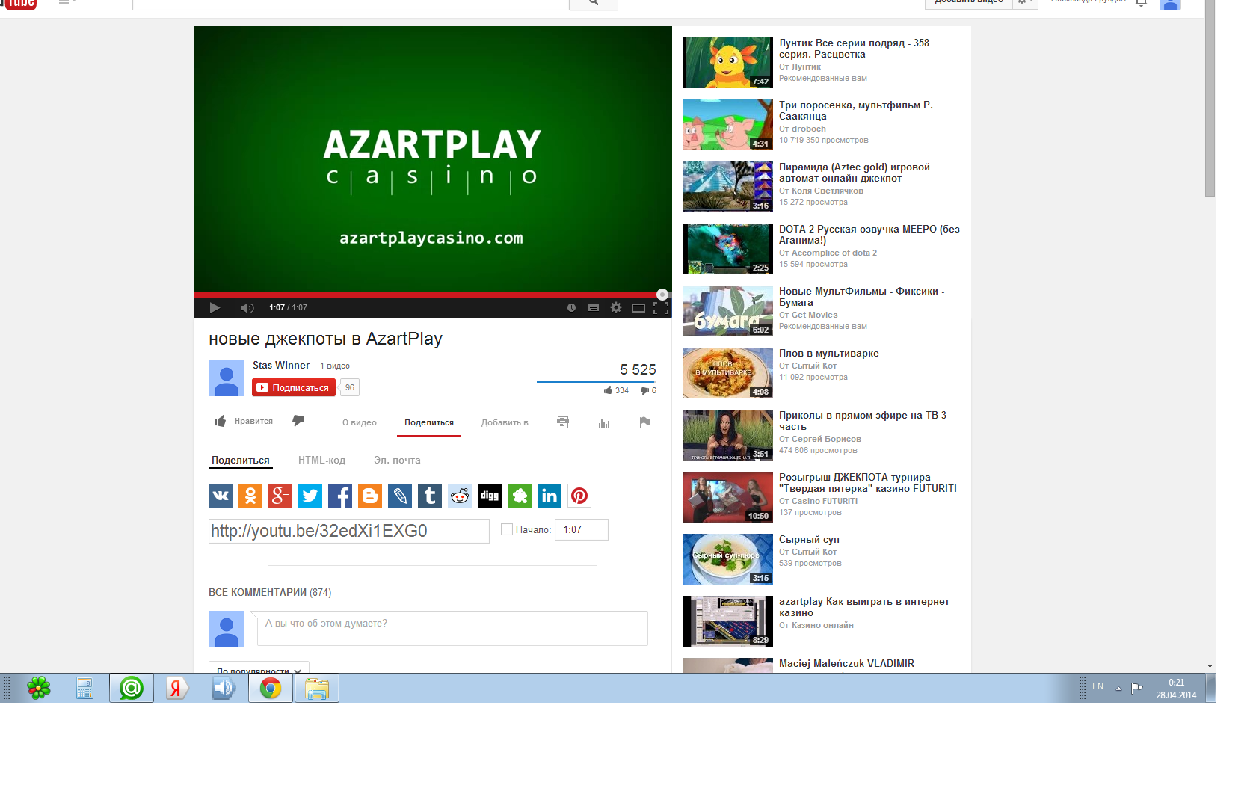The height and width of the screenshot is (785, 1256).
Task: Select the underlined Поделиться sub-tab
Action: click(x=240, y=461)
